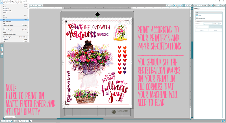Click the Cancel button in Offset panel
The image size is (226, 123).
(202, 30)
